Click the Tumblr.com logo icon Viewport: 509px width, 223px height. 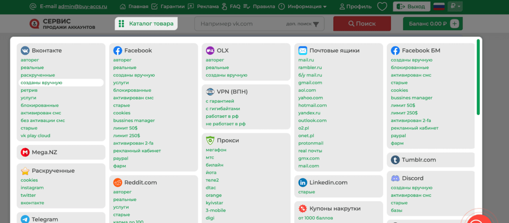coord(395,160)
